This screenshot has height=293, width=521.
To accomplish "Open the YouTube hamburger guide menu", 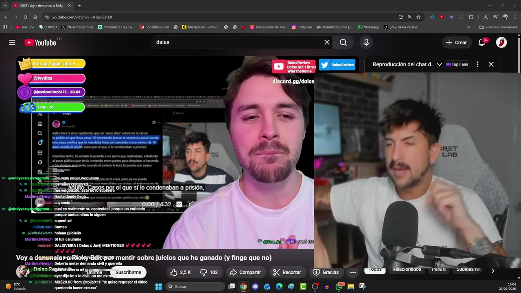I will point(12,42).
